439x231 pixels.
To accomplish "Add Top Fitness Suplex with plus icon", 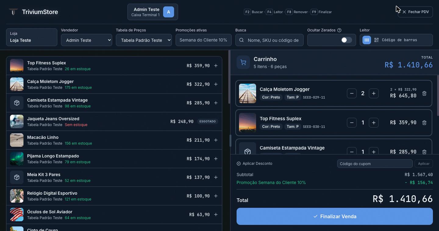I will [216, 66].
